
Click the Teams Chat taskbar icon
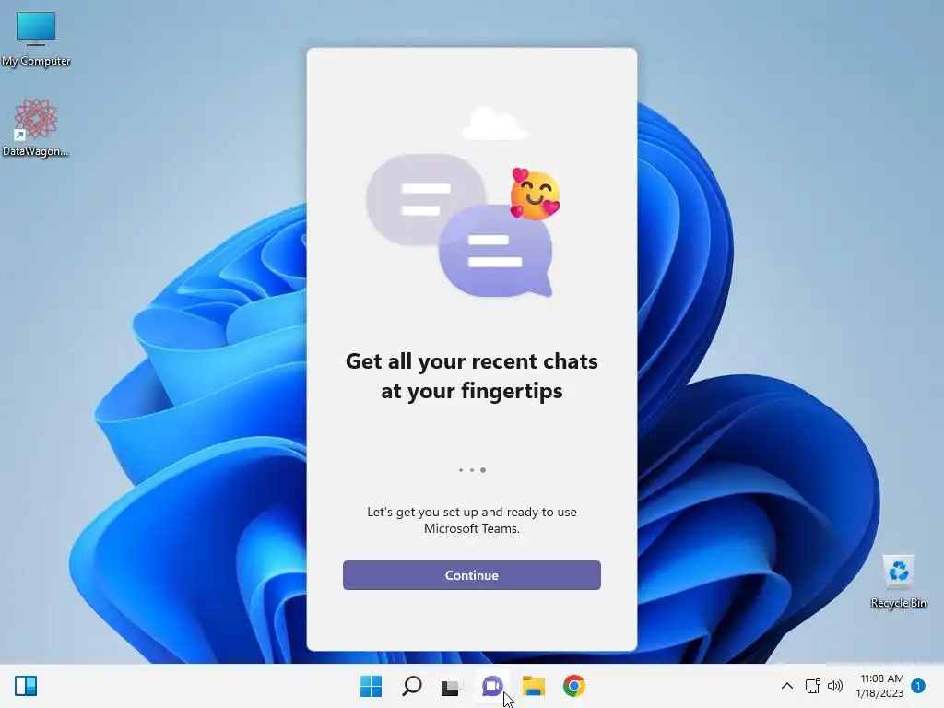tap(492, 686)
